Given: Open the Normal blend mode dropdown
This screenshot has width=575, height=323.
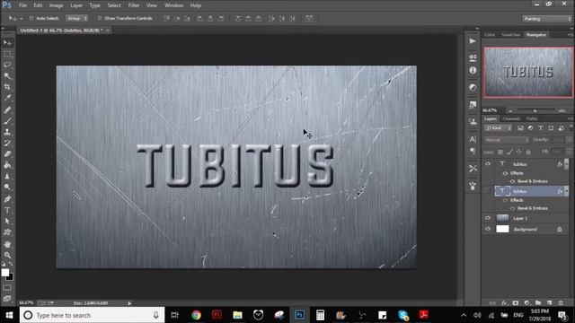Looking at the screenshot, I should [506, 140].
